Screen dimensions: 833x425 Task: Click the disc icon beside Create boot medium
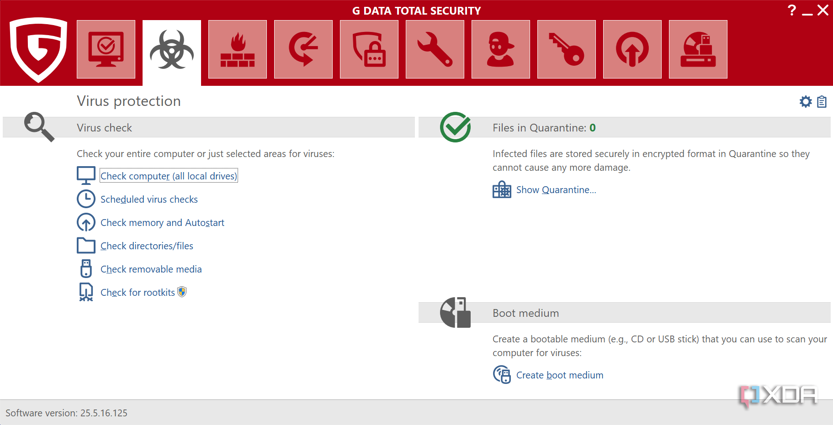click(x=502, y=375)
